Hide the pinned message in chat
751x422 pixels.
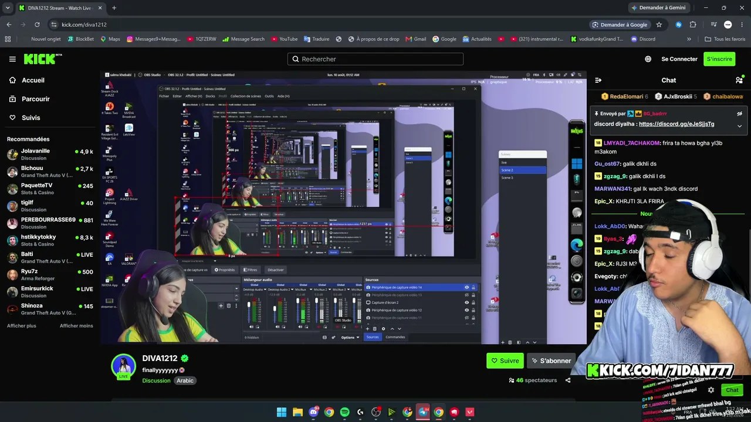(739, 114)
